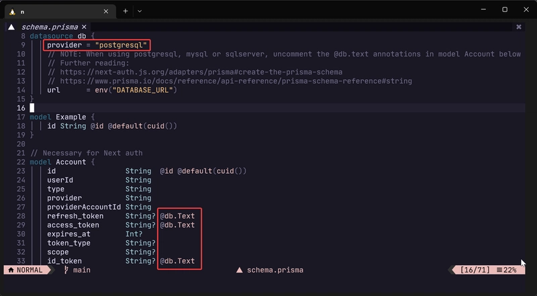Viewport: 537px width, 296px height.
Task: Click the main branch name in statusline
Action: point(82,270)
